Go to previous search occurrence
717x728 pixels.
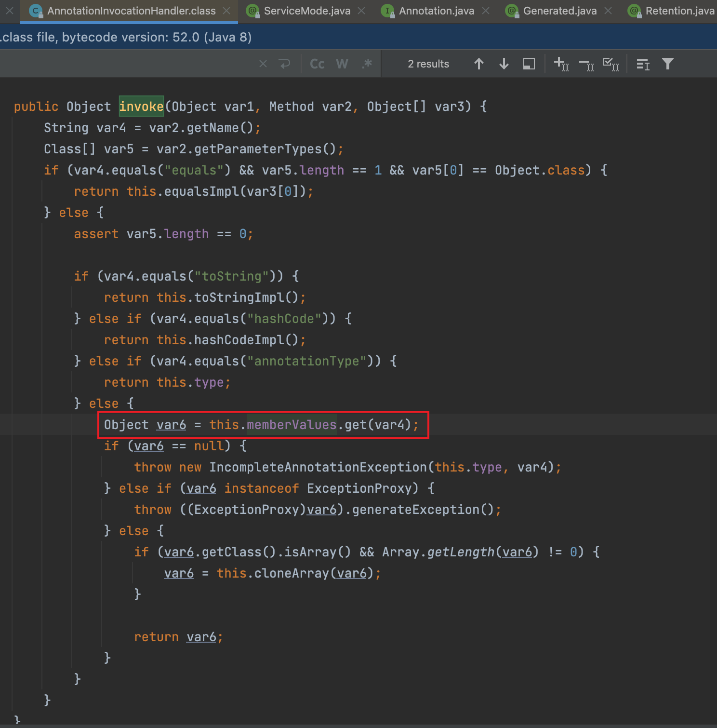(x=479, y=64)
